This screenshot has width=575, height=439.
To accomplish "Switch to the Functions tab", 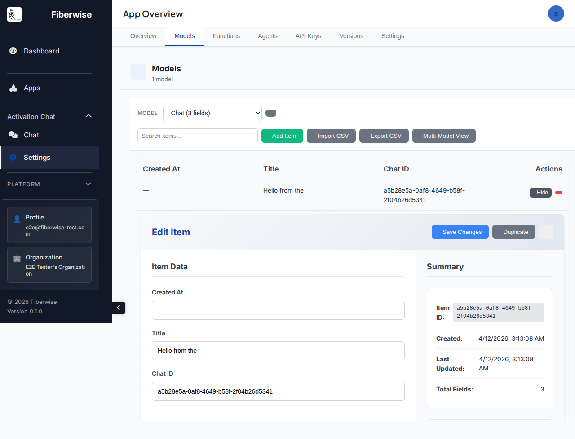I will (226, 36).
